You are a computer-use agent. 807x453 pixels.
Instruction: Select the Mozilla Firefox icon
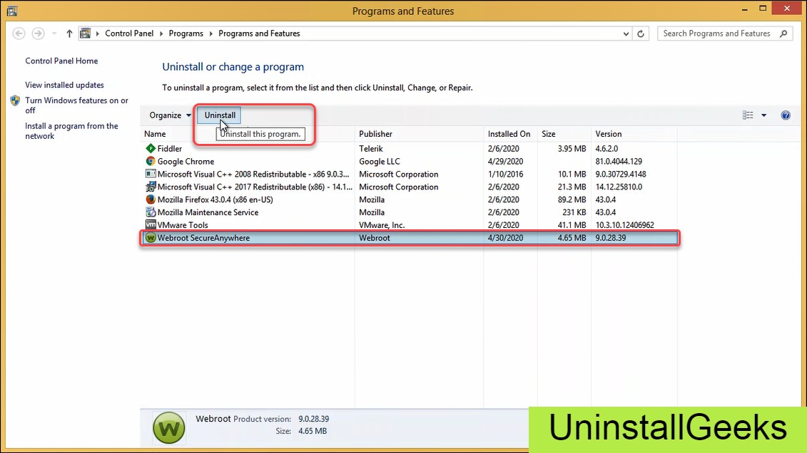(x=151, y=199)
